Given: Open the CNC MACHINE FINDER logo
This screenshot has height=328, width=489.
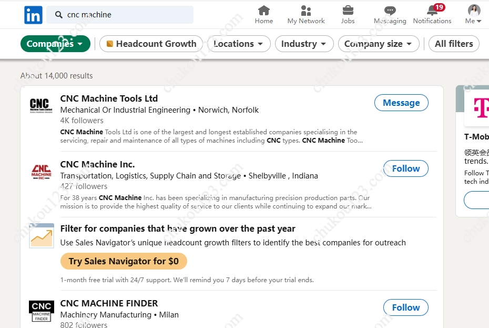Looking at the screenshot, I should (x=41, y=311).
